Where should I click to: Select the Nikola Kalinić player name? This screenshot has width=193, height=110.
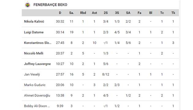tap(34, 21)
